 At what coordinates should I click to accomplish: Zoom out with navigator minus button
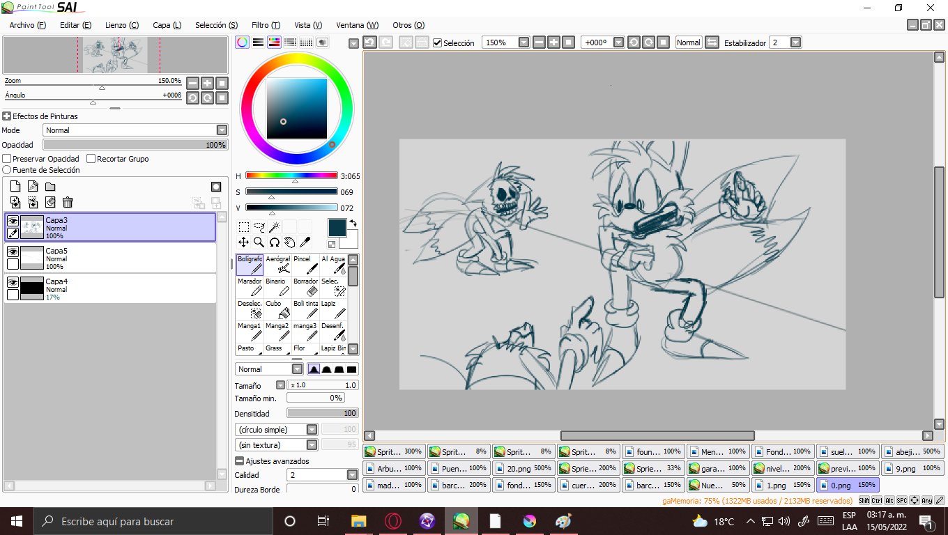[192, 83]
